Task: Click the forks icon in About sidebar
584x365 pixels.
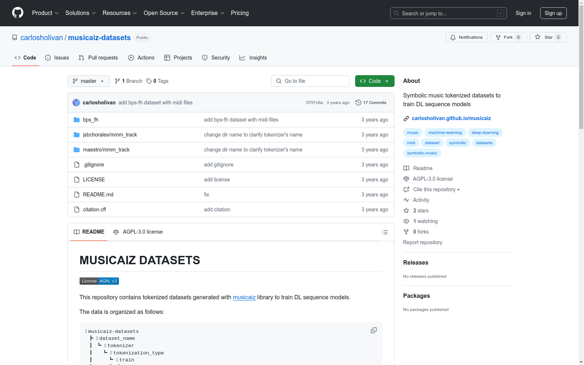Action: click(406, 232)
